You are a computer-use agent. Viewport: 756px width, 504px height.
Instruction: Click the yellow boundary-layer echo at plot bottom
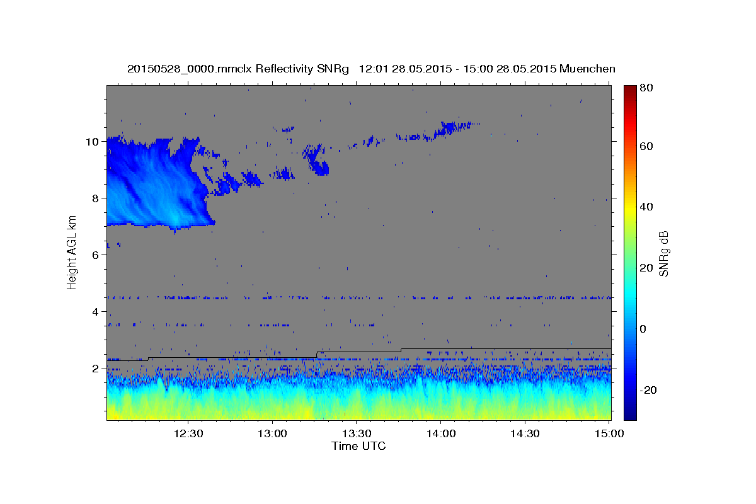tap(359, 409)
